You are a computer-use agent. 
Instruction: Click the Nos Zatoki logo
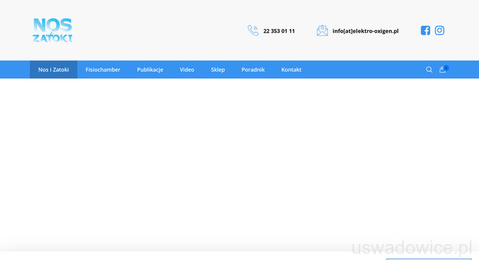[52, 30]
